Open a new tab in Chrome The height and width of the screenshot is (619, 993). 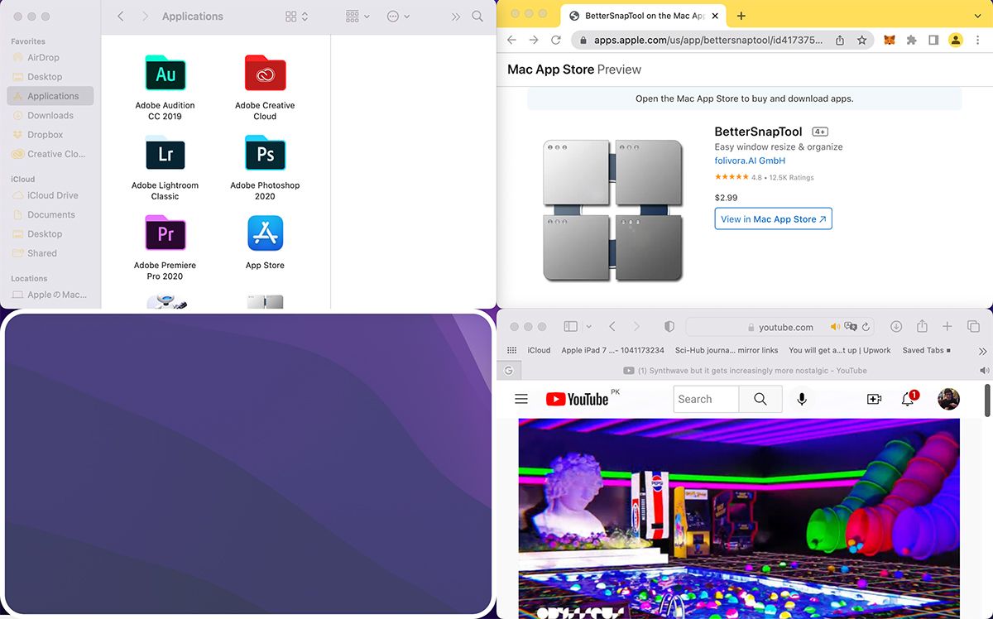[x=741, y=16]
